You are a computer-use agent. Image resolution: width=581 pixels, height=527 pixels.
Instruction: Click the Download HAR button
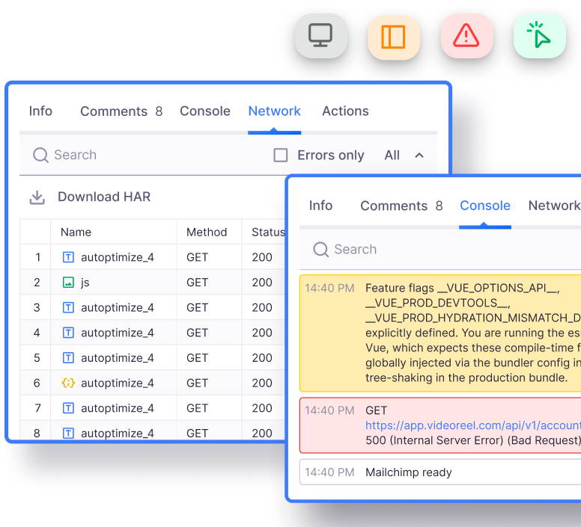coord(90,197)
